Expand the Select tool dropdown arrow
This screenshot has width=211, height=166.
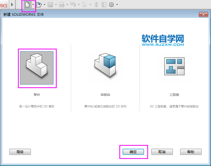click(90, 5)
